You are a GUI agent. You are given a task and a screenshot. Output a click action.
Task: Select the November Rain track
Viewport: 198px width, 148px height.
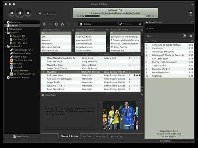coord(91,65)
